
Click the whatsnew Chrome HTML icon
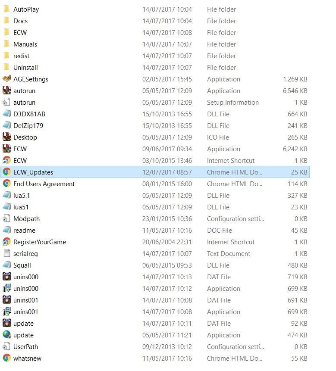pyautogui.click(x=6, y=358)
